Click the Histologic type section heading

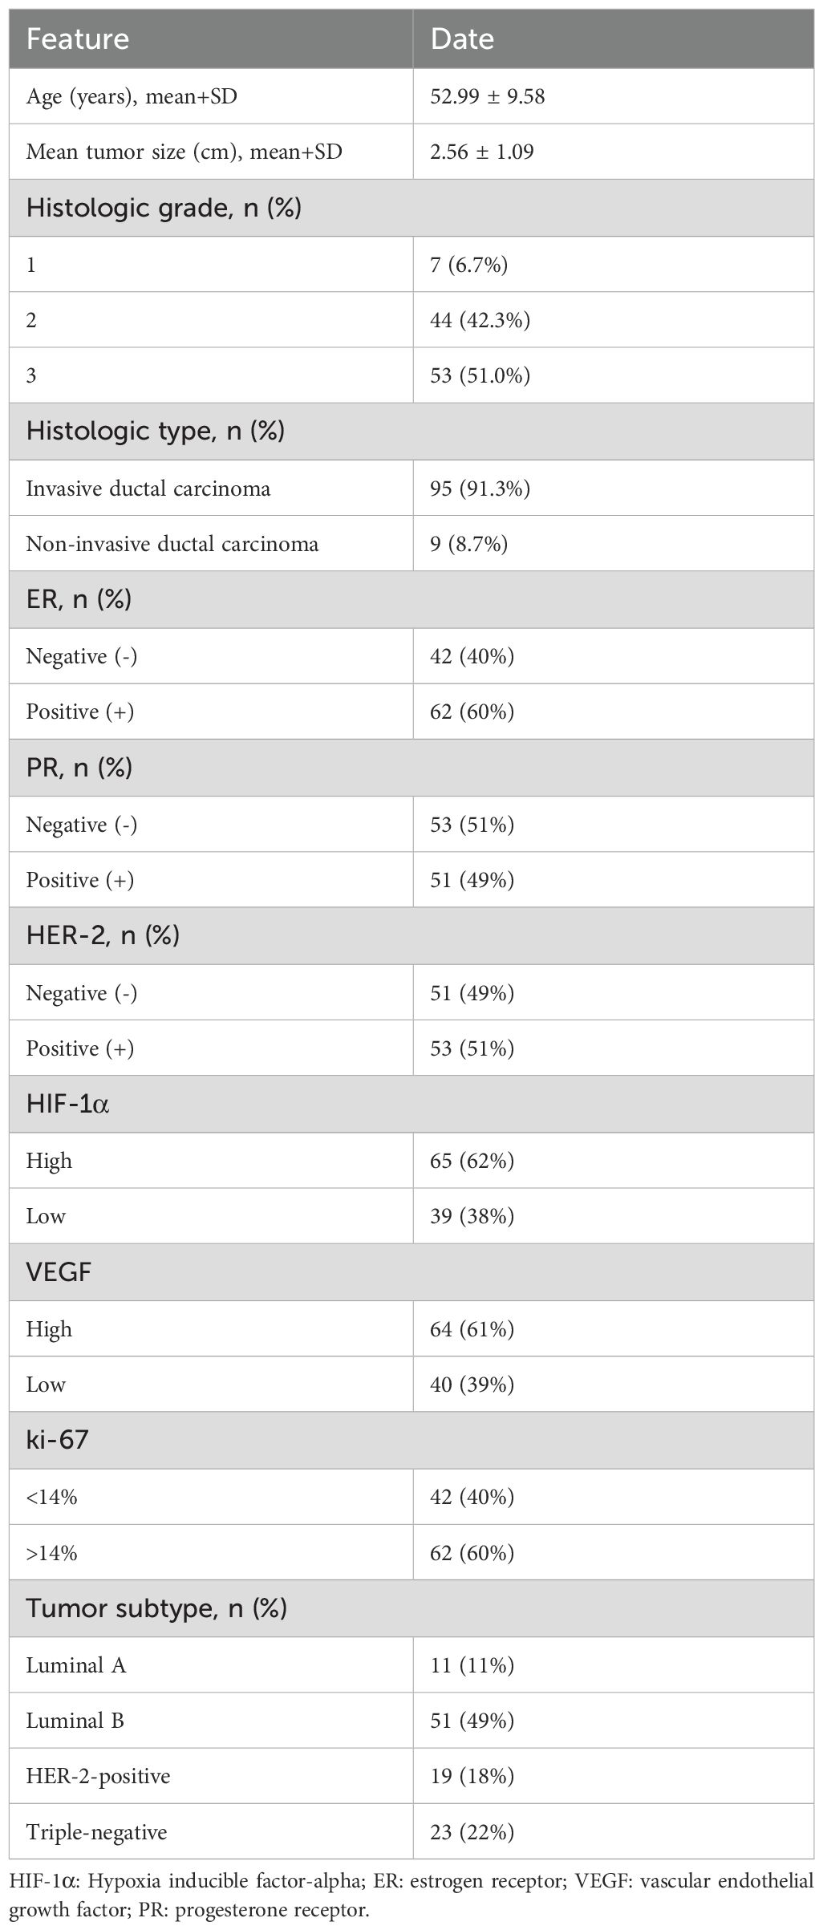tap(156, 432)
